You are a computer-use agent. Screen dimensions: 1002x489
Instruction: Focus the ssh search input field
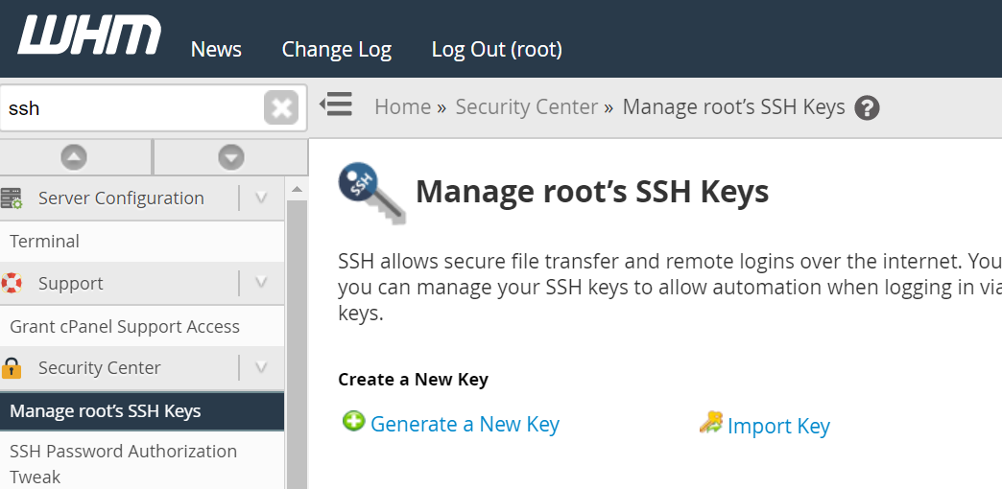pos(132,108)
